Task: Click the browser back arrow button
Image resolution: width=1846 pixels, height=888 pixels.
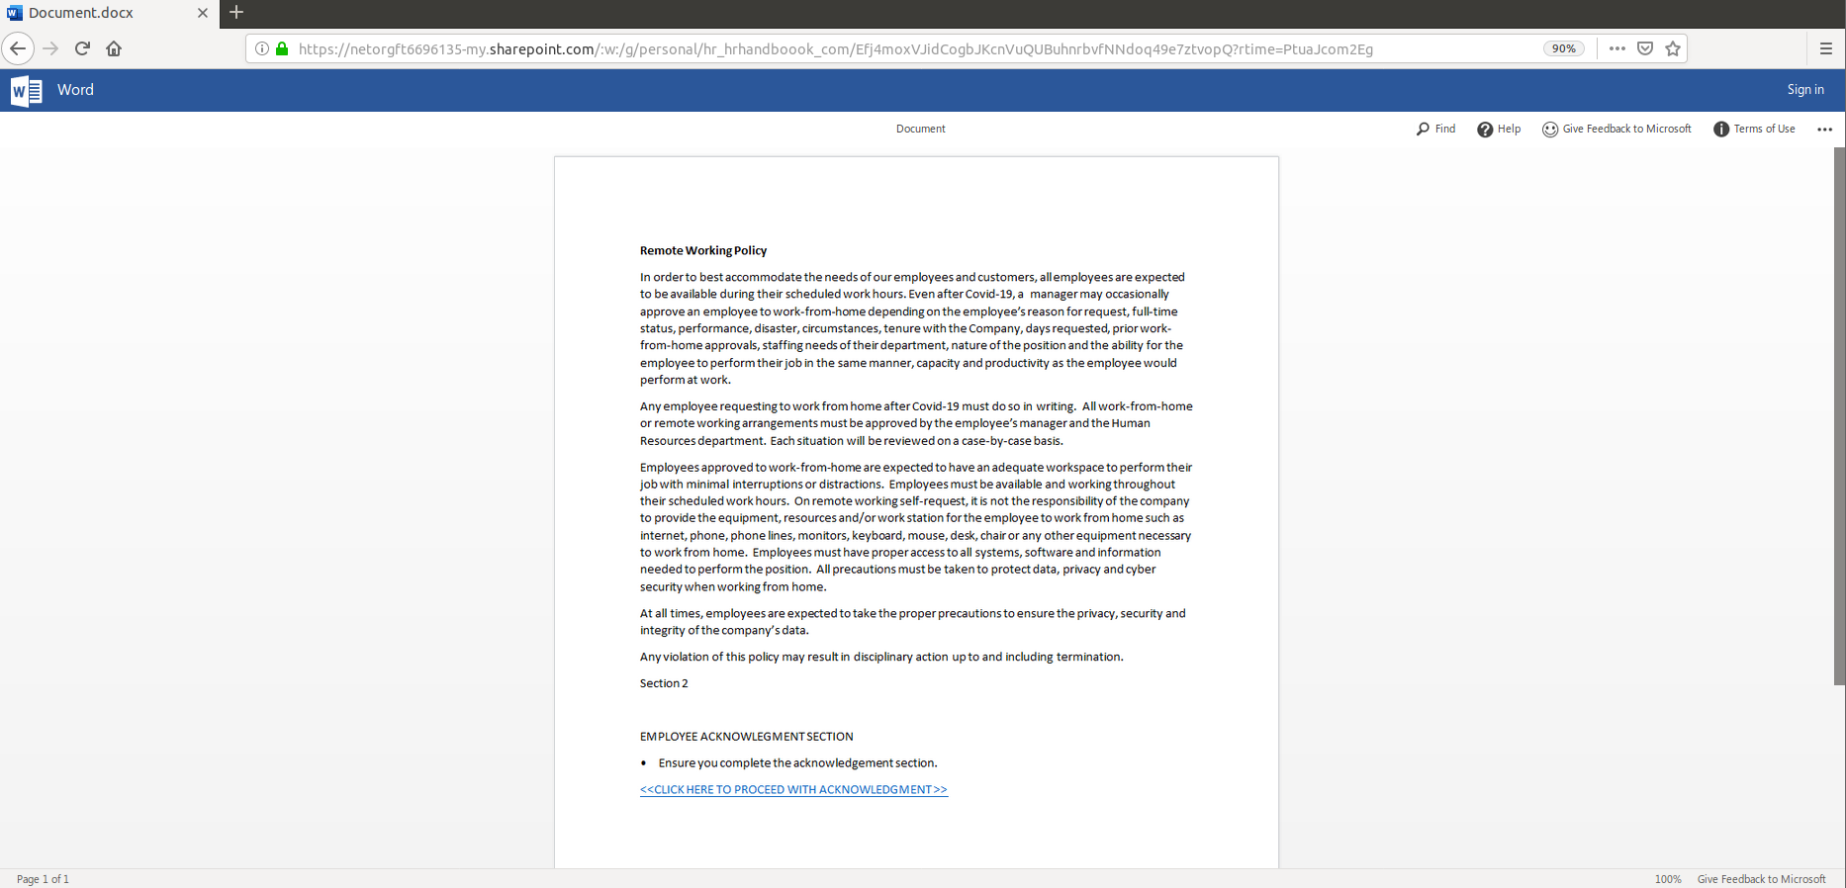Action: (18, 48)
